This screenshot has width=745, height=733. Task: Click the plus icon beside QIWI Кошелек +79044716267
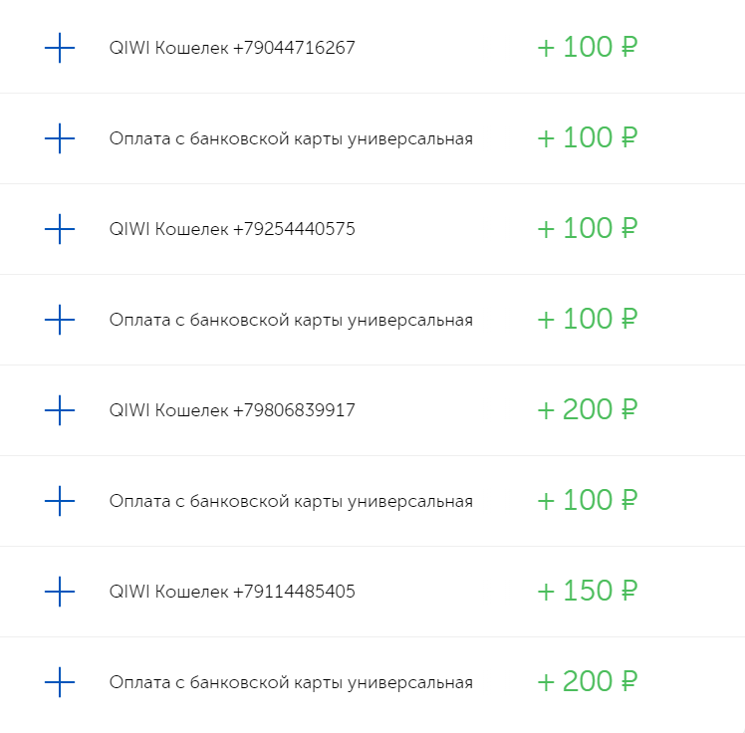pyautogui.click(x=60, y=48)
